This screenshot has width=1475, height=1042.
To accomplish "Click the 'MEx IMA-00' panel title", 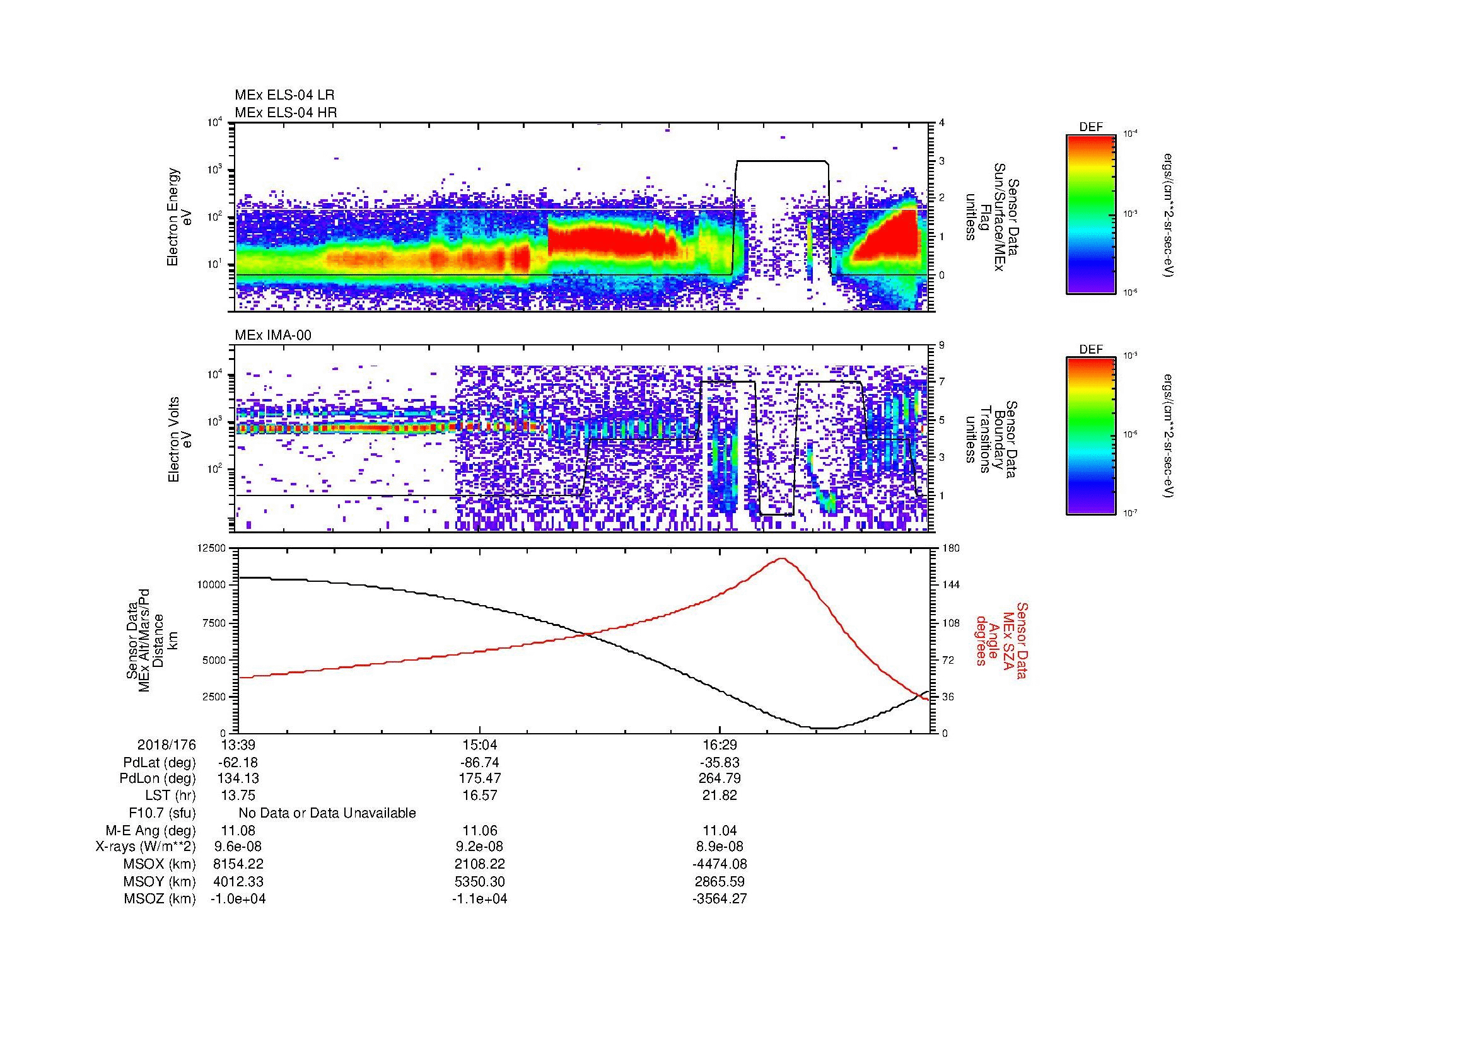I will [273, 335].
